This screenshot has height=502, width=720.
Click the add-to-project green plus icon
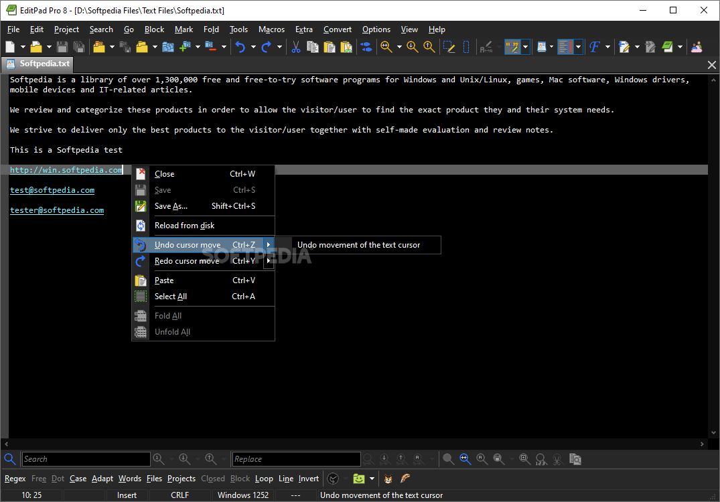coord(185,47)
